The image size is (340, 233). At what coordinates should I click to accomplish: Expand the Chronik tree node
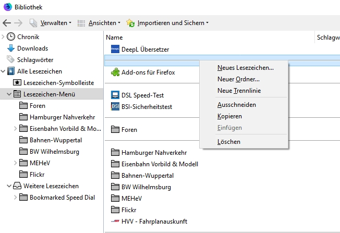click(x=3, y=37)
